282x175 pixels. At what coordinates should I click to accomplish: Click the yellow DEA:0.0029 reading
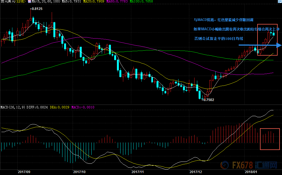59,107
